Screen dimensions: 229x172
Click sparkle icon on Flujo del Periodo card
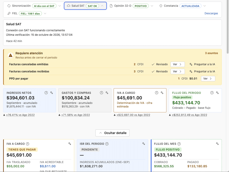tap(217, 93)
